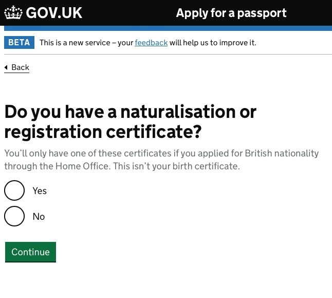Click the back arrow caret icon
Viewport: 332px width, 298px height.
coord(6,67)
